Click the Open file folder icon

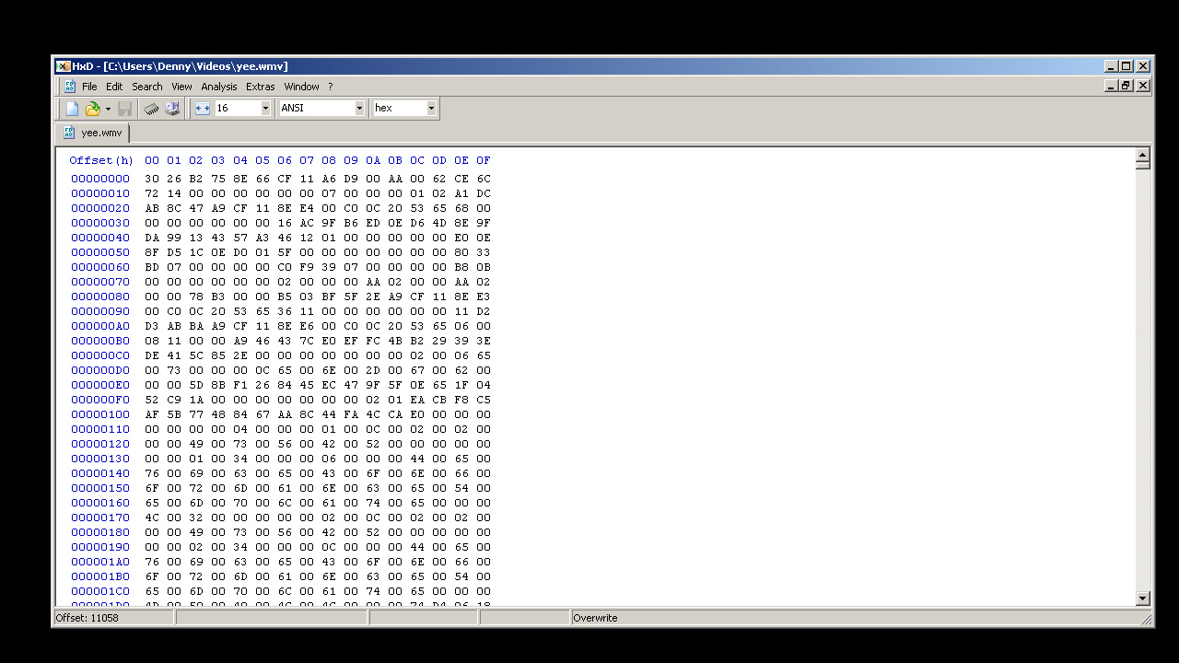point(92,109)
